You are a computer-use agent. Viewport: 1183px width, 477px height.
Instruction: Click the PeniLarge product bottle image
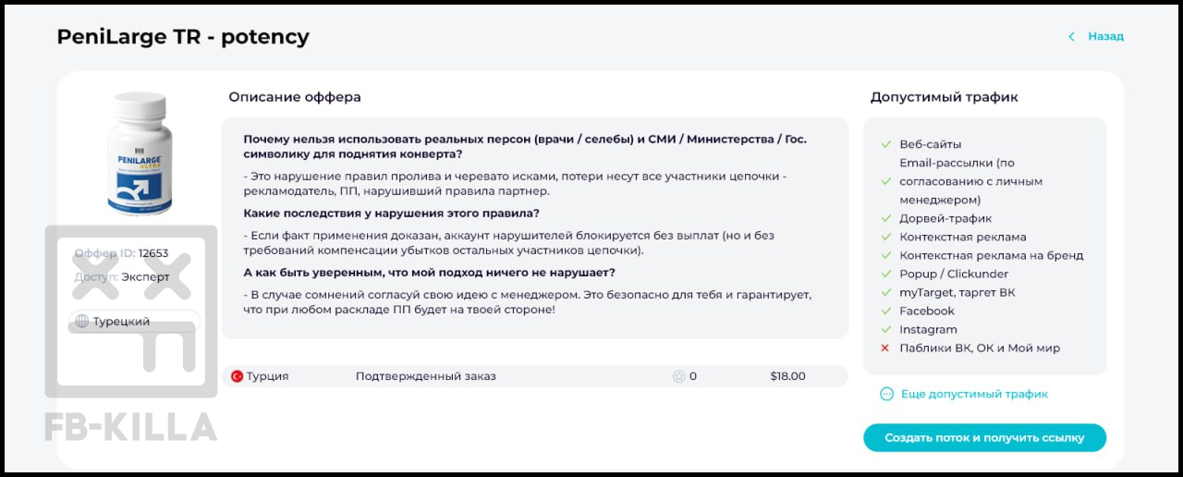[139, 153]
